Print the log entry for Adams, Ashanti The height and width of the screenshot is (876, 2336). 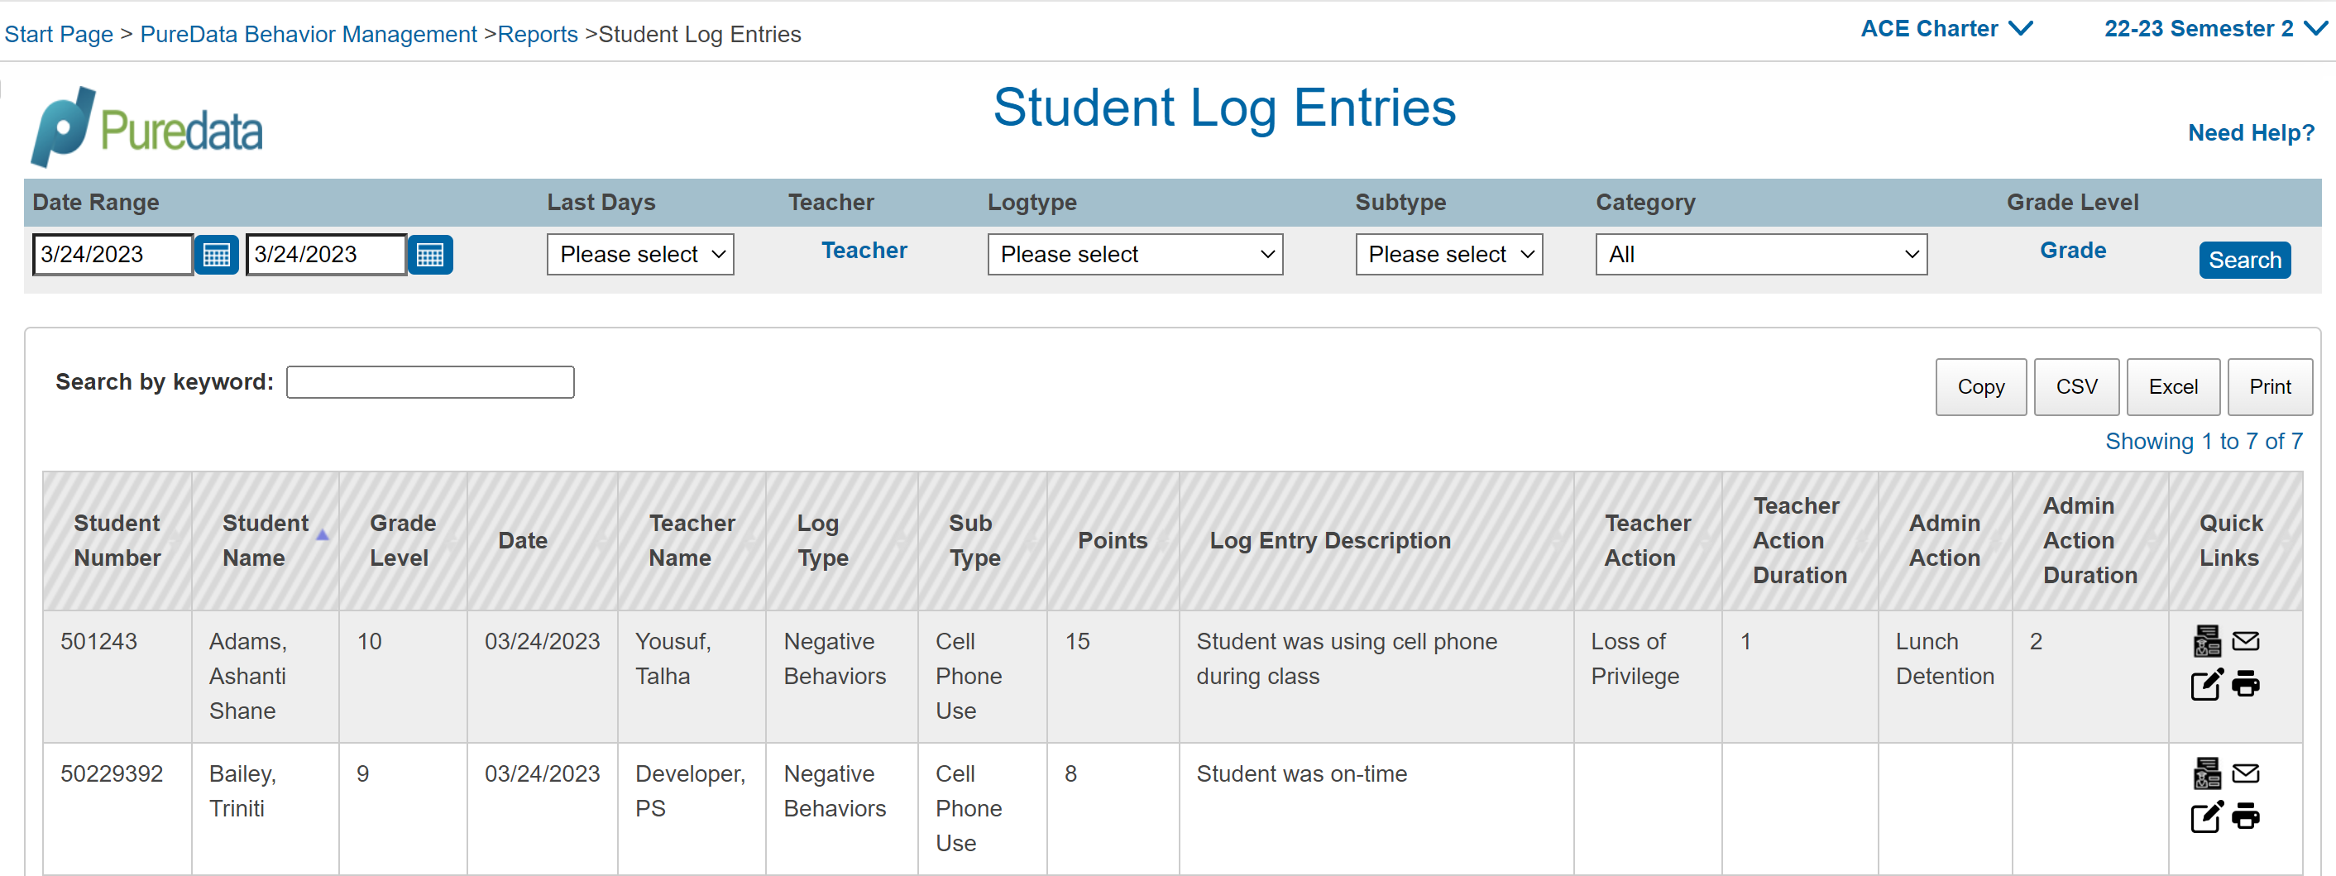2245,684
